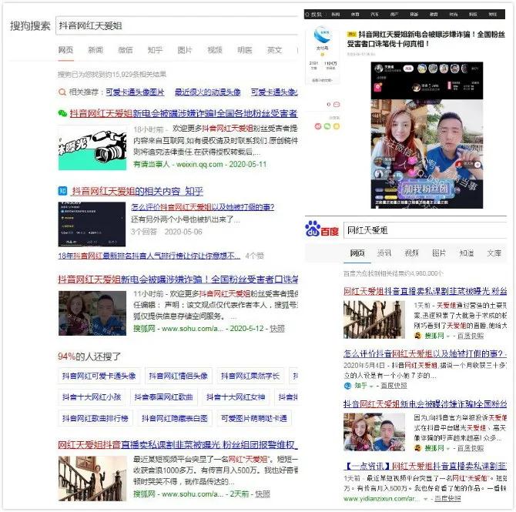Open the 网页 tab in Sogou
Viewport: 516px width, 512px height.
[65, 50]
